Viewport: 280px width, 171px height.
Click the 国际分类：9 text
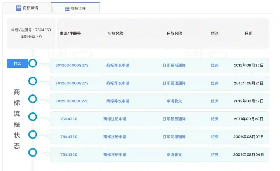tap(31, 37)
